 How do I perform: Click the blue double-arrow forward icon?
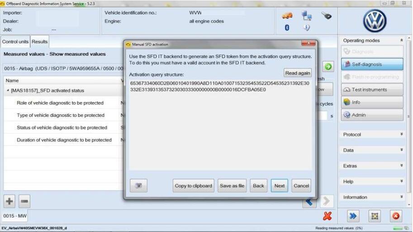coord(354,216)
